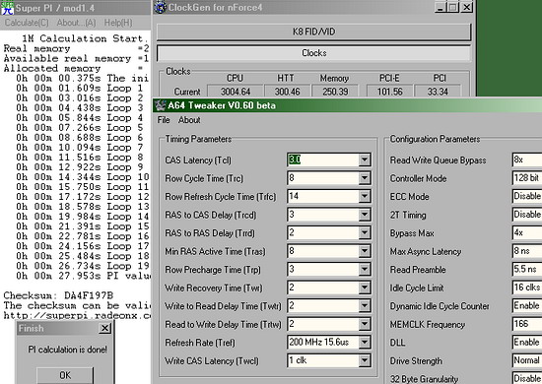The width and height of the screenshot is (542, 384).
Task: Open the Calculate menu in Super PI
Action: point(27,23)
